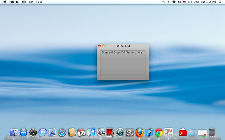Open the US flag input menu
The height and width of the screenshot is (140, 225).
click(x=184, y=2)
